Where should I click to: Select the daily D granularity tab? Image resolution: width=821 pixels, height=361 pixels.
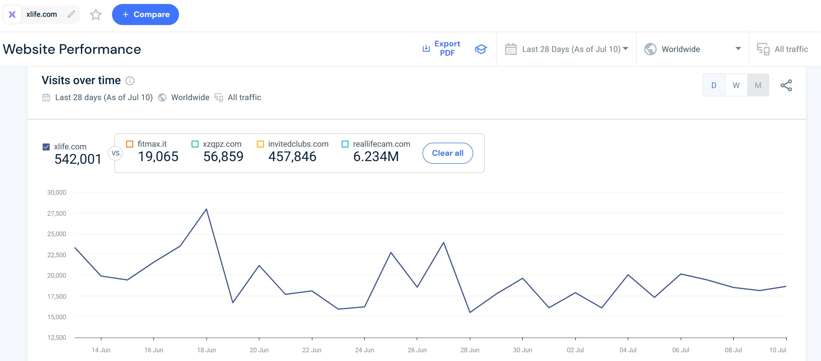714,85
